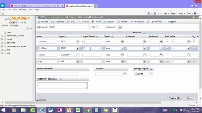Click the green reload navigation icon
Viewport: 202px width, 113px height.
(x=25, y=22)
